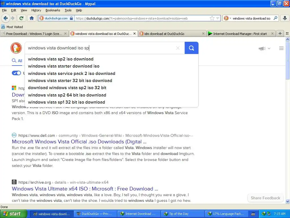The height and width of the screenshot is (218, 290).
Task: Click the archive.org result URL
Action: point(63,183)
